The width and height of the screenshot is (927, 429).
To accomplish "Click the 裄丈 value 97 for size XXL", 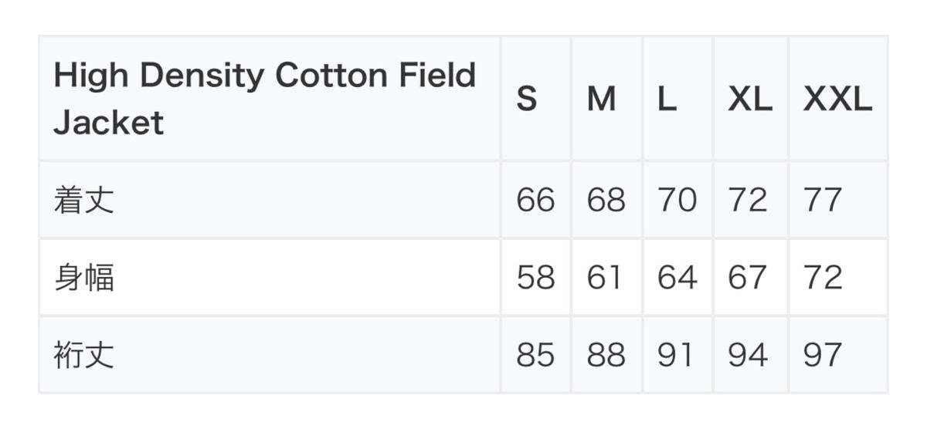I will [822, 355].
